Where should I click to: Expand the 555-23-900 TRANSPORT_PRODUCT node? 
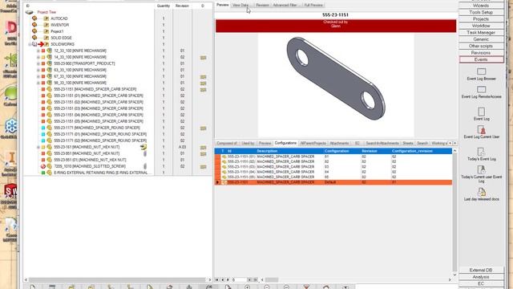pyautogui.click(x=38, y=63)
